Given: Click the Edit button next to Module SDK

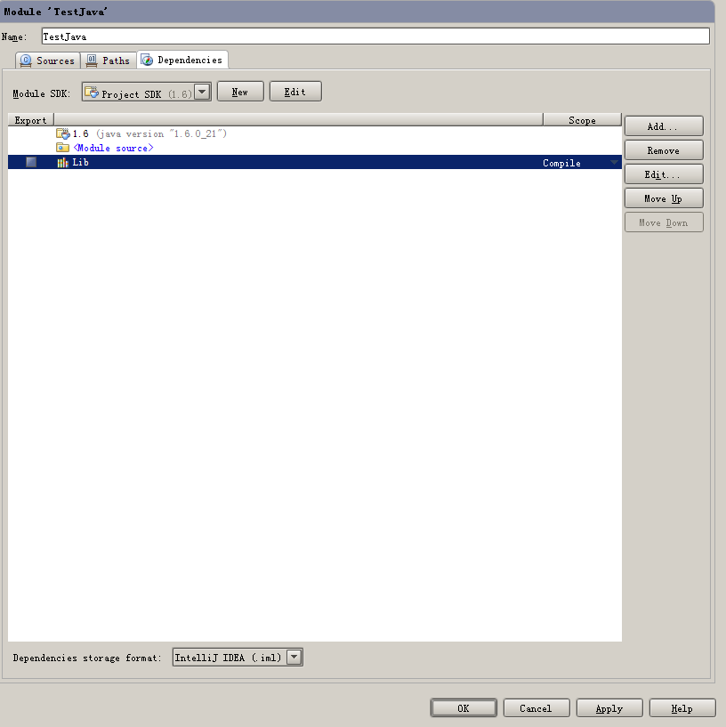Looking at the screenshot, I should (x=295, y=92).
